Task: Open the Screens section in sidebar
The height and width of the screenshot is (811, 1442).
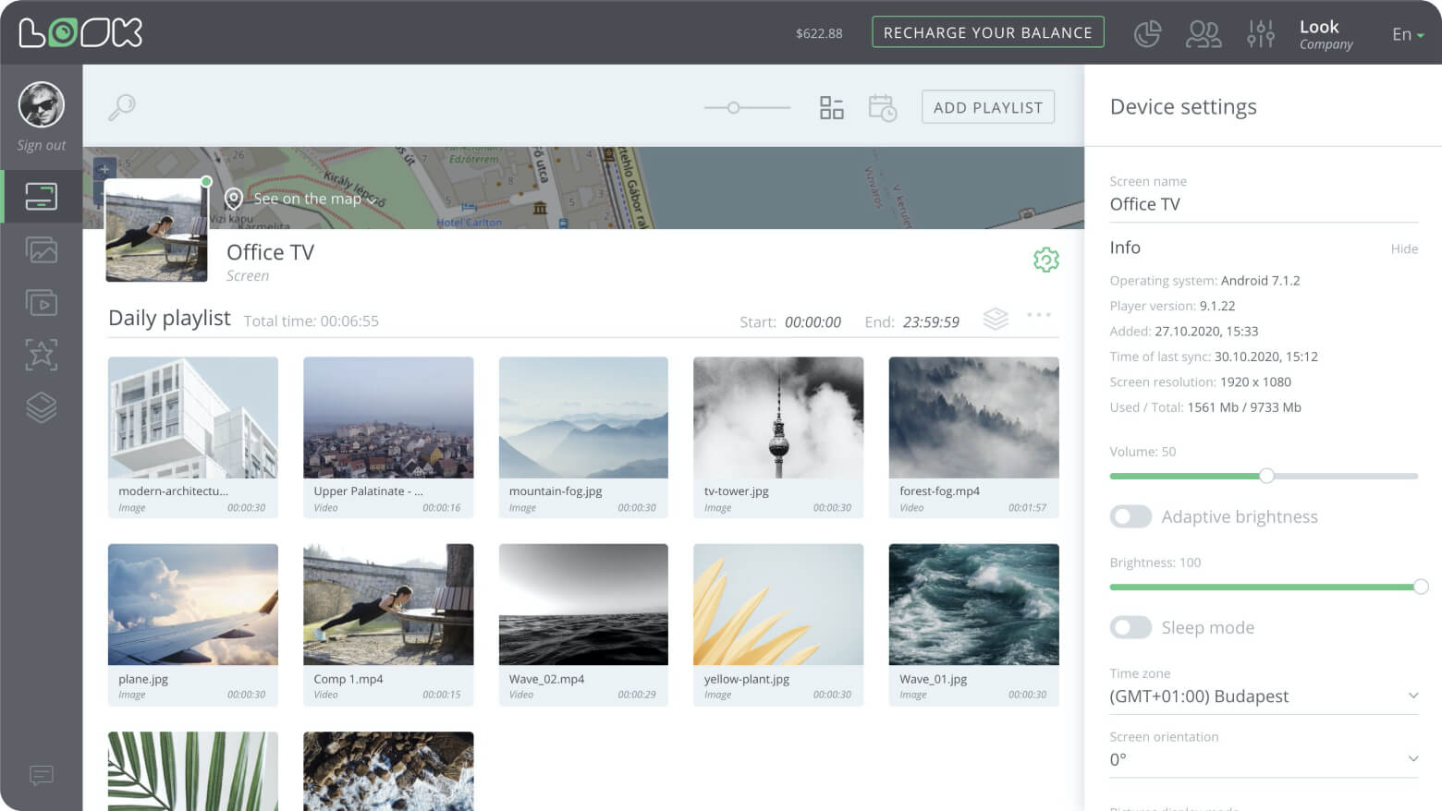Action: pos(42,197)
